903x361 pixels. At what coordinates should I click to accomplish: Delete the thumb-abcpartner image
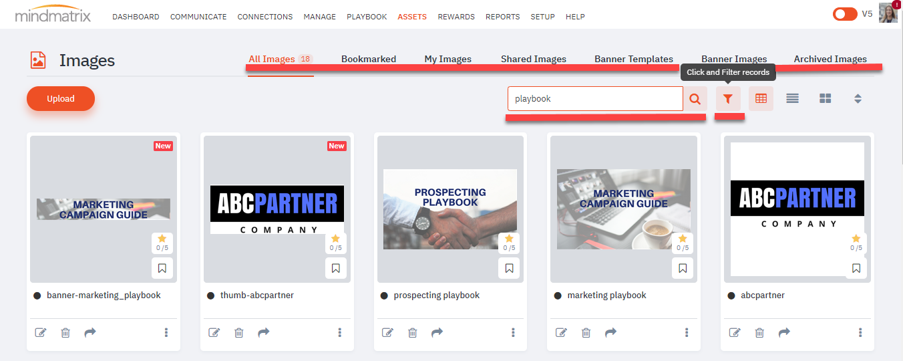coord(239,332)
